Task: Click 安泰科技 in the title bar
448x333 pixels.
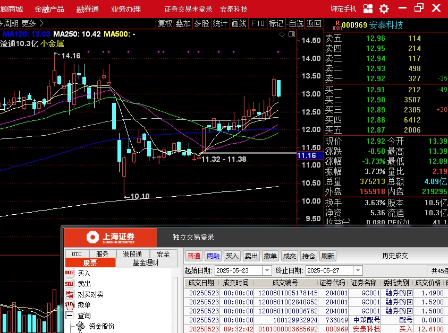Action: pos(234,9)
